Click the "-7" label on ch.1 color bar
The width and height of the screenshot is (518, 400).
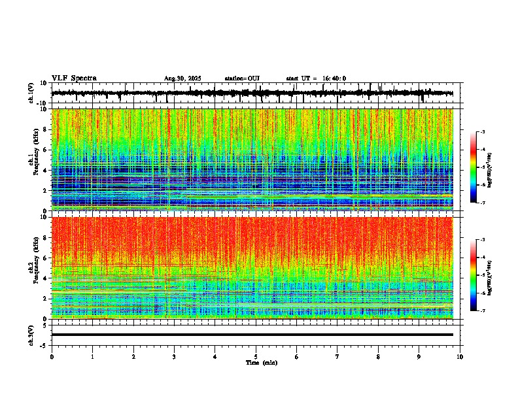pos(482,203)
